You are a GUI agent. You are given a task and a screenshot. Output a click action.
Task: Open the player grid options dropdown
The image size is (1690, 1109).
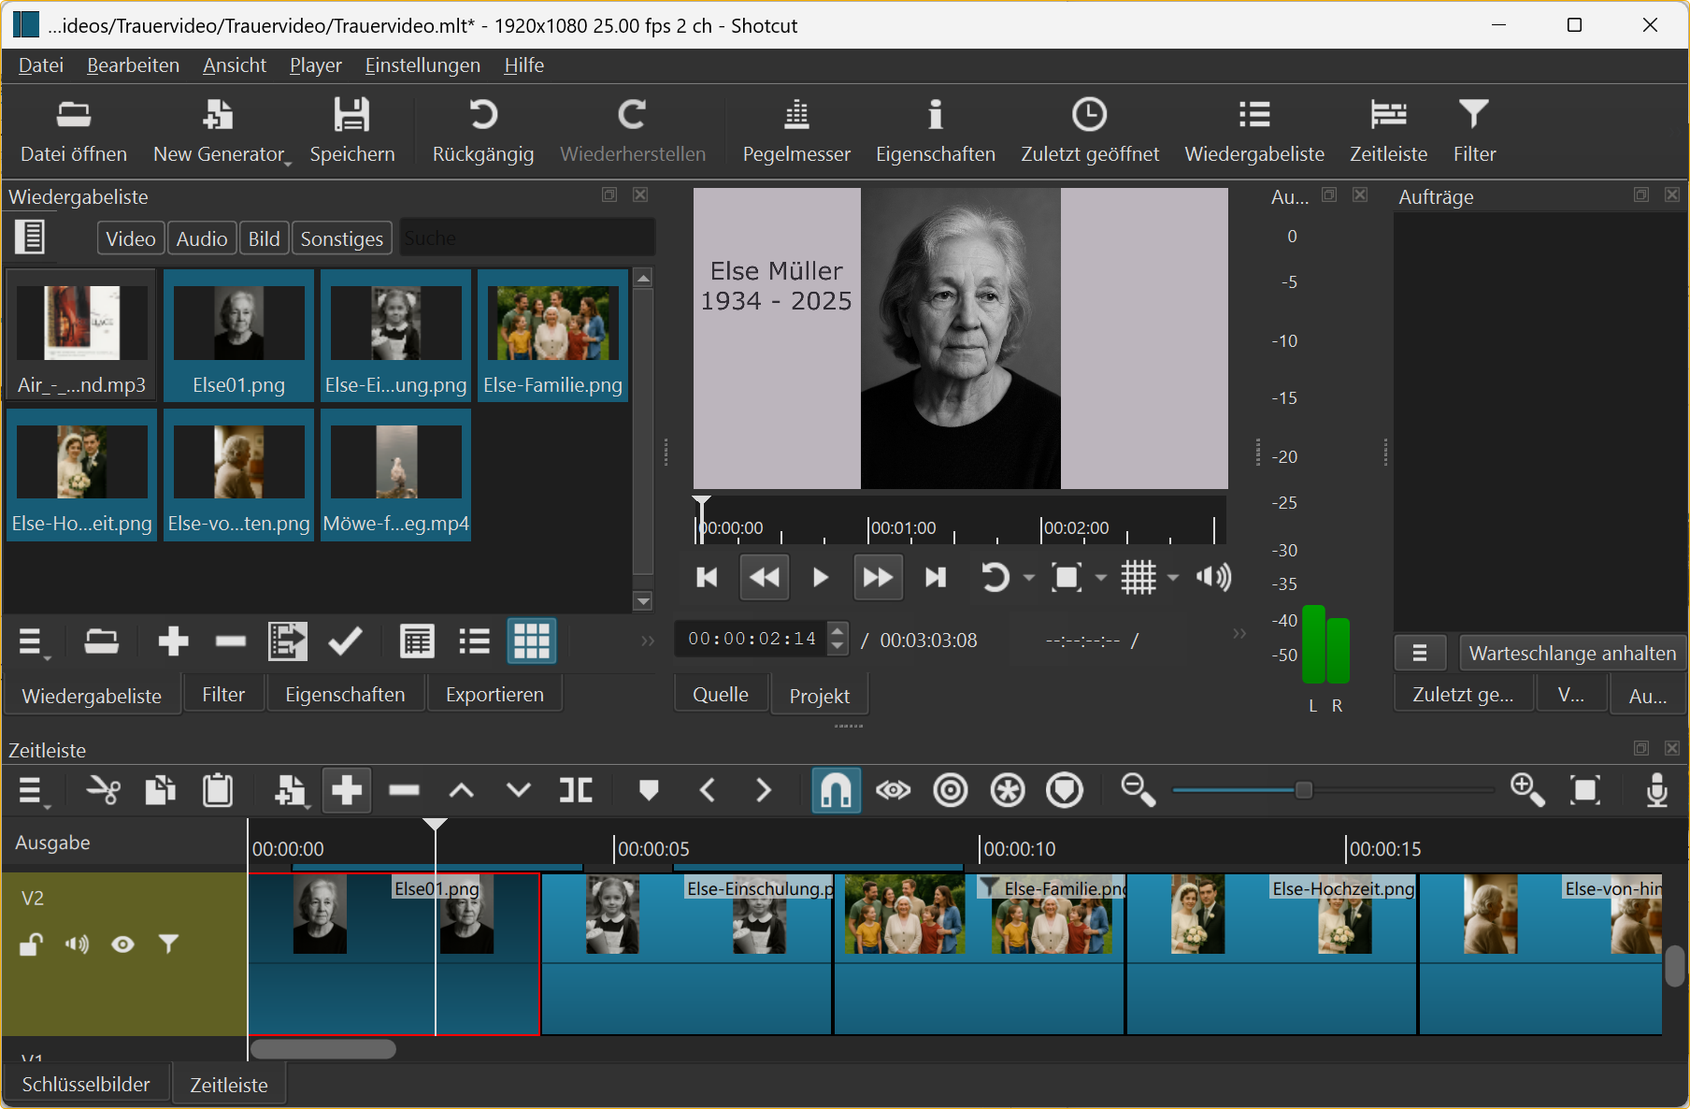[1173, 578]
